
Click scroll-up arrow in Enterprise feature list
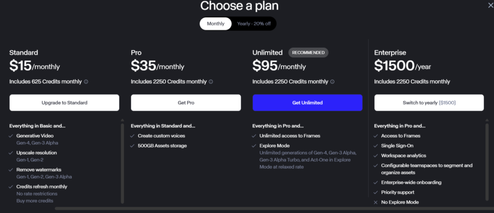pyautogui.click(x=487, y=120)
